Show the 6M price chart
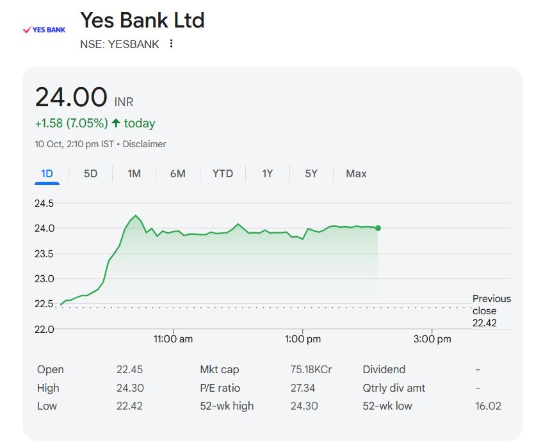The image size is (534, 448). click(177, 173)
